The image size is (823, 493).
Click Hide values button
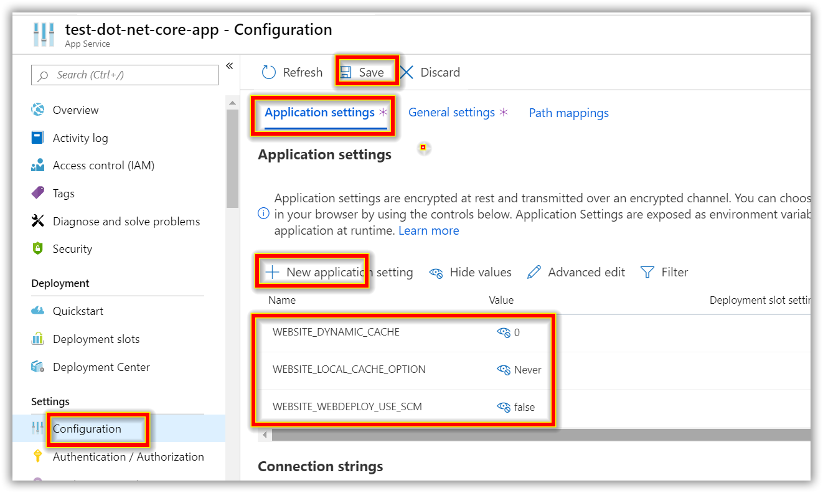point(471,273)
